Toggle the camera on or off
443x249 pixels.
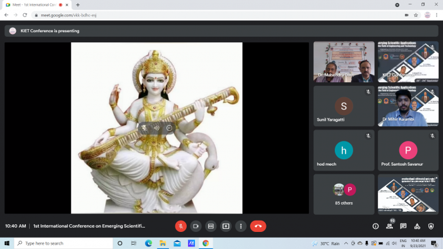(x=196, y=226)
